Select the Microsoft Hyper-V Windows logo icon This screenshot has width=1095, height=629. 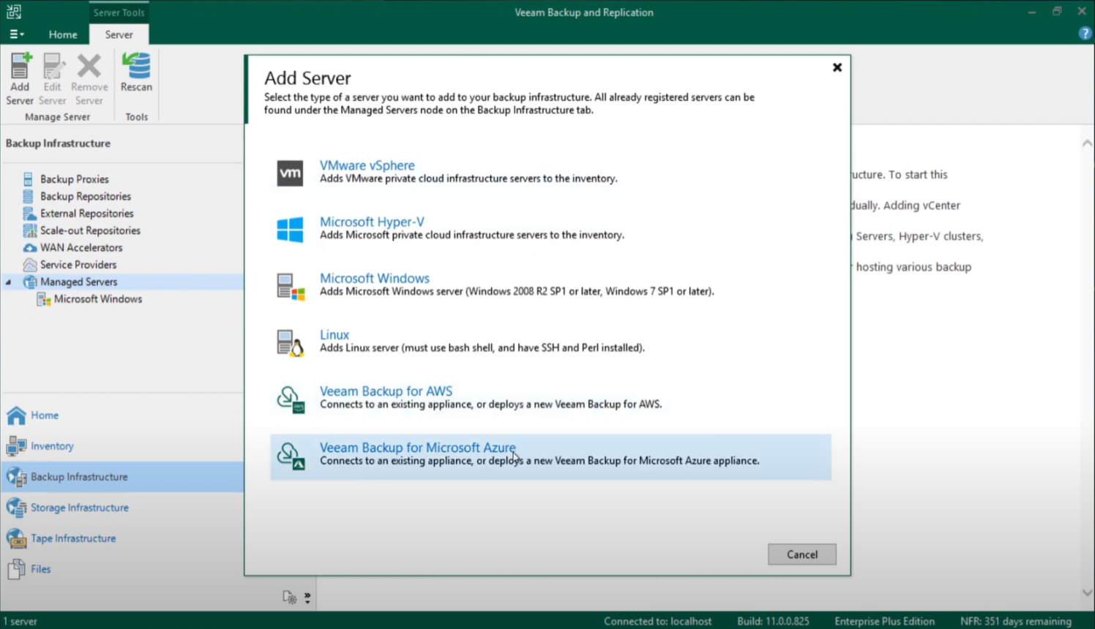pos(290,230)
